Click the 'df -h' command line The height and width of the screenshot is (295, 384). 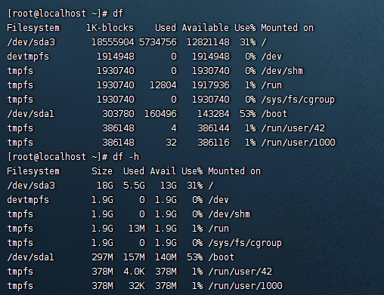pos(73,157)
